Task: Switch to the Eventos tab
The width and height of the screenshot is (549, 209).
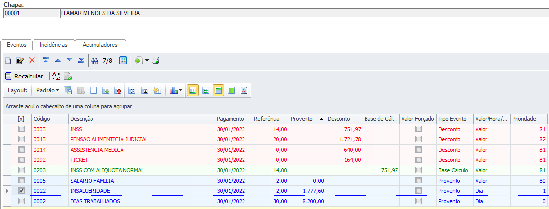Action: [16, 45]
